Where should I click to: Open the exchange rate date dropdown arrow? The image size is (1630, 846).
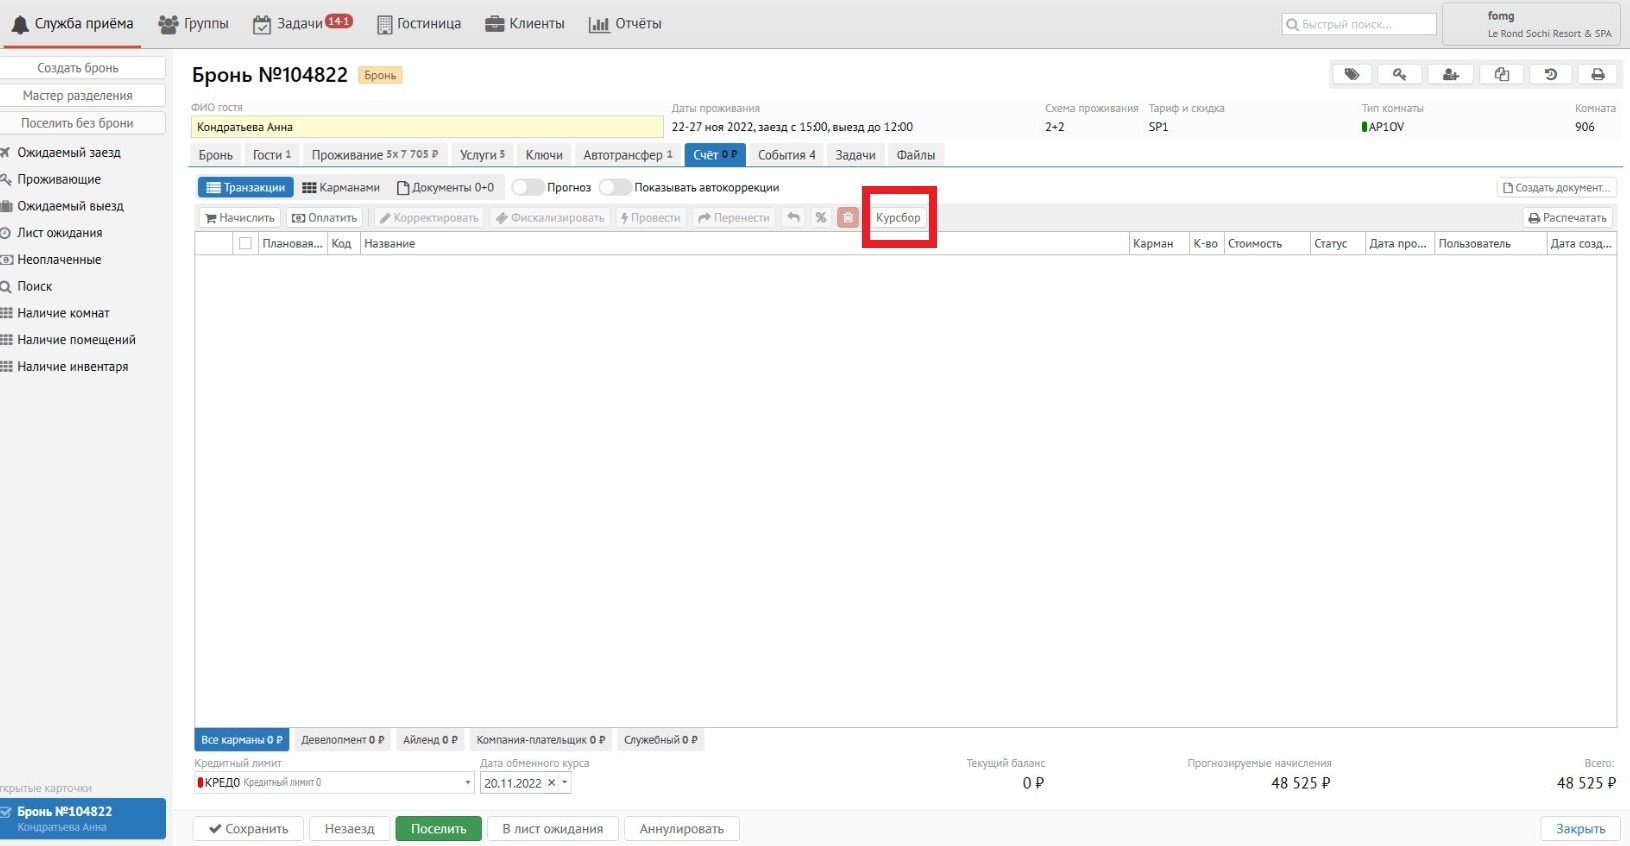click(x=565, y=783)
